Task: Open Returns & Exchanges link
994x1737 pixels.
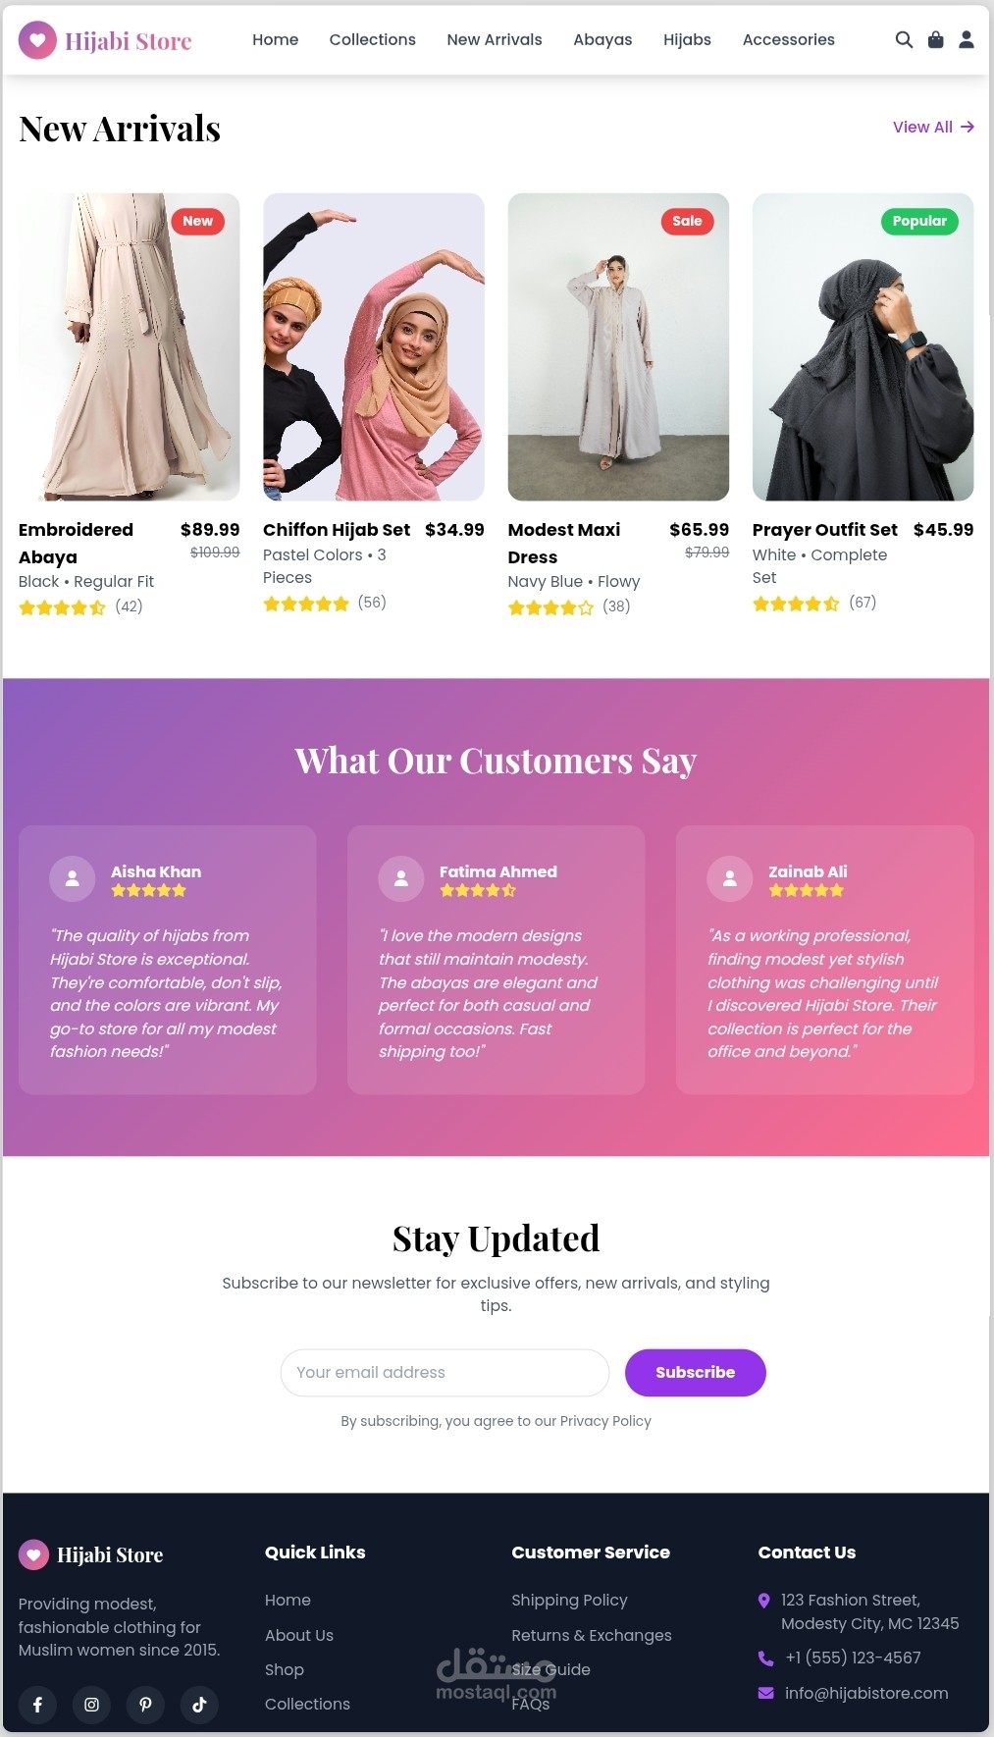Action: pos(592,1635)
